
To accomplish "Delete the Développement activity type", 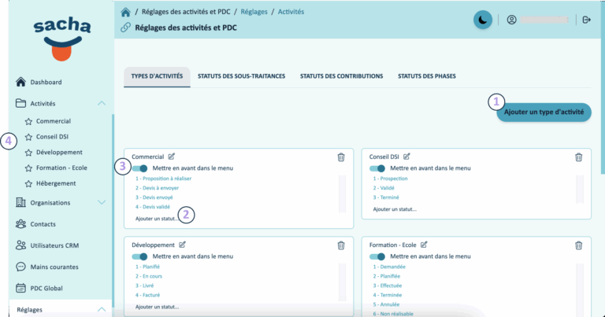I will (341, 245).
